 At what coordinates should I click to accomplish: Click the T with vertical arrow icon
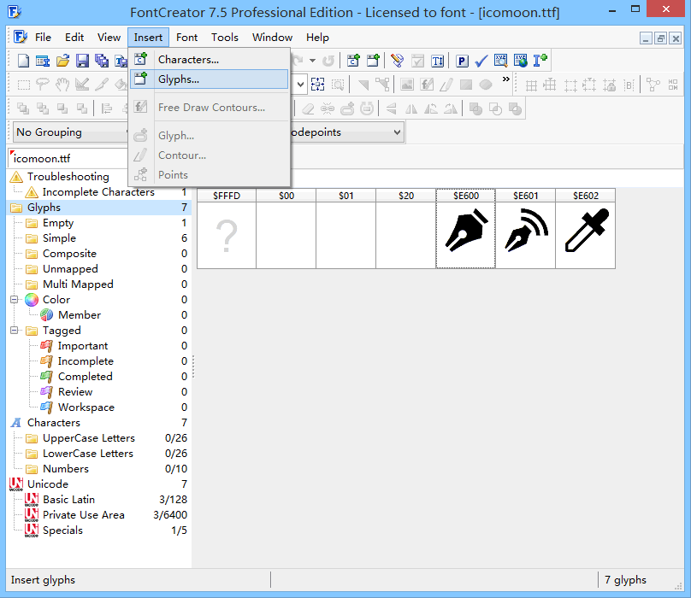(437, 61)
